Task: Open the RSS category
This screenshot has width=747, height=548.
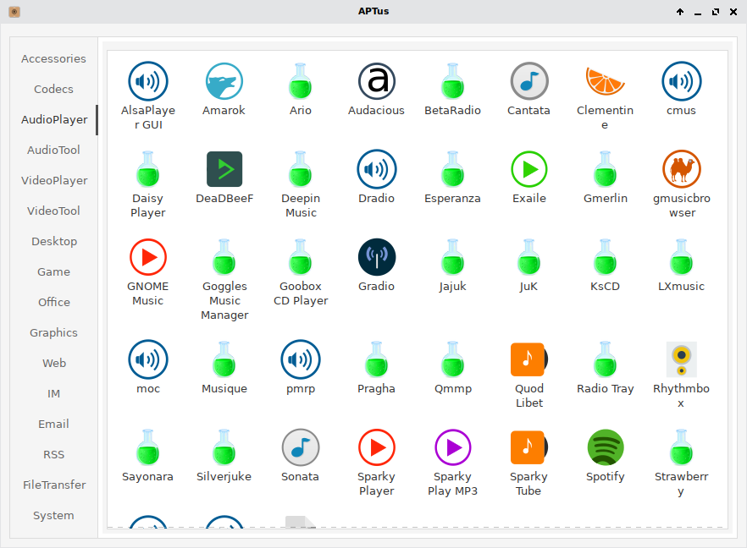Action: (53, 455)
